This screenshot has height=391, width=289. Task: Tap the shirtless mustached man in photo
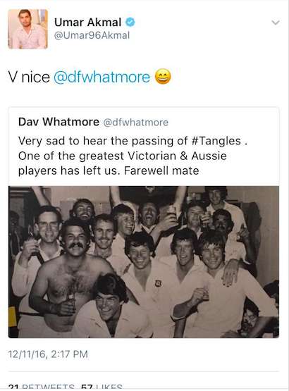tap(71, 274)
